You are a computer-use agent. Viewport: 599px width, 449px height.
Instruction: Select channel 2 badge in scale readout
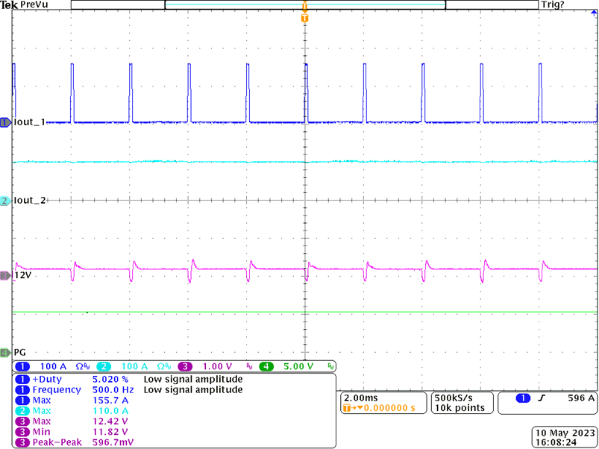[x=104, y=366]
